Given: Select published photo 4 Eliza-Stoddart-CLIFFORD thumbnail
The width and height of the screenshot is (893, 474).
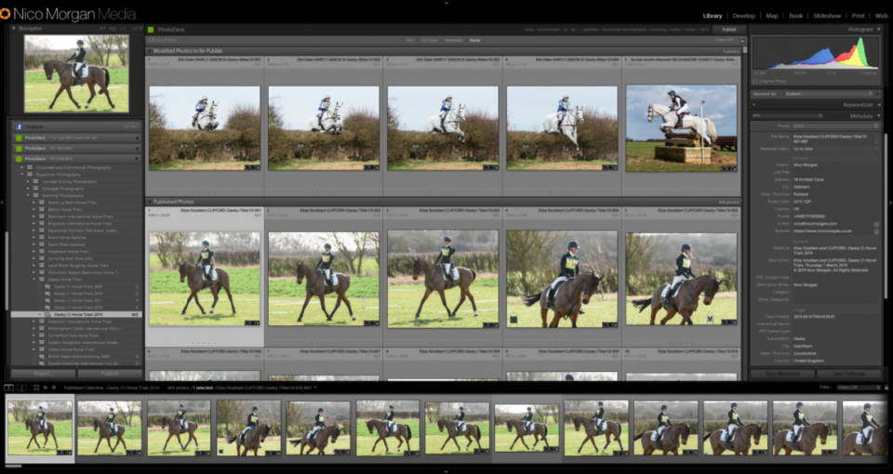Looking at the screenshot, I should 562,279.
